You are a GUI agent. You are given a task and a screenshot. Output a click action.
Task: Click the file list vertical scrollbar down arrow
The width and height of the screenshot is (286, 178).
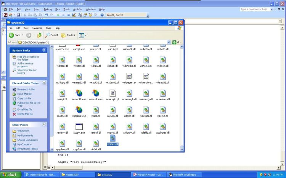[182, 150]
